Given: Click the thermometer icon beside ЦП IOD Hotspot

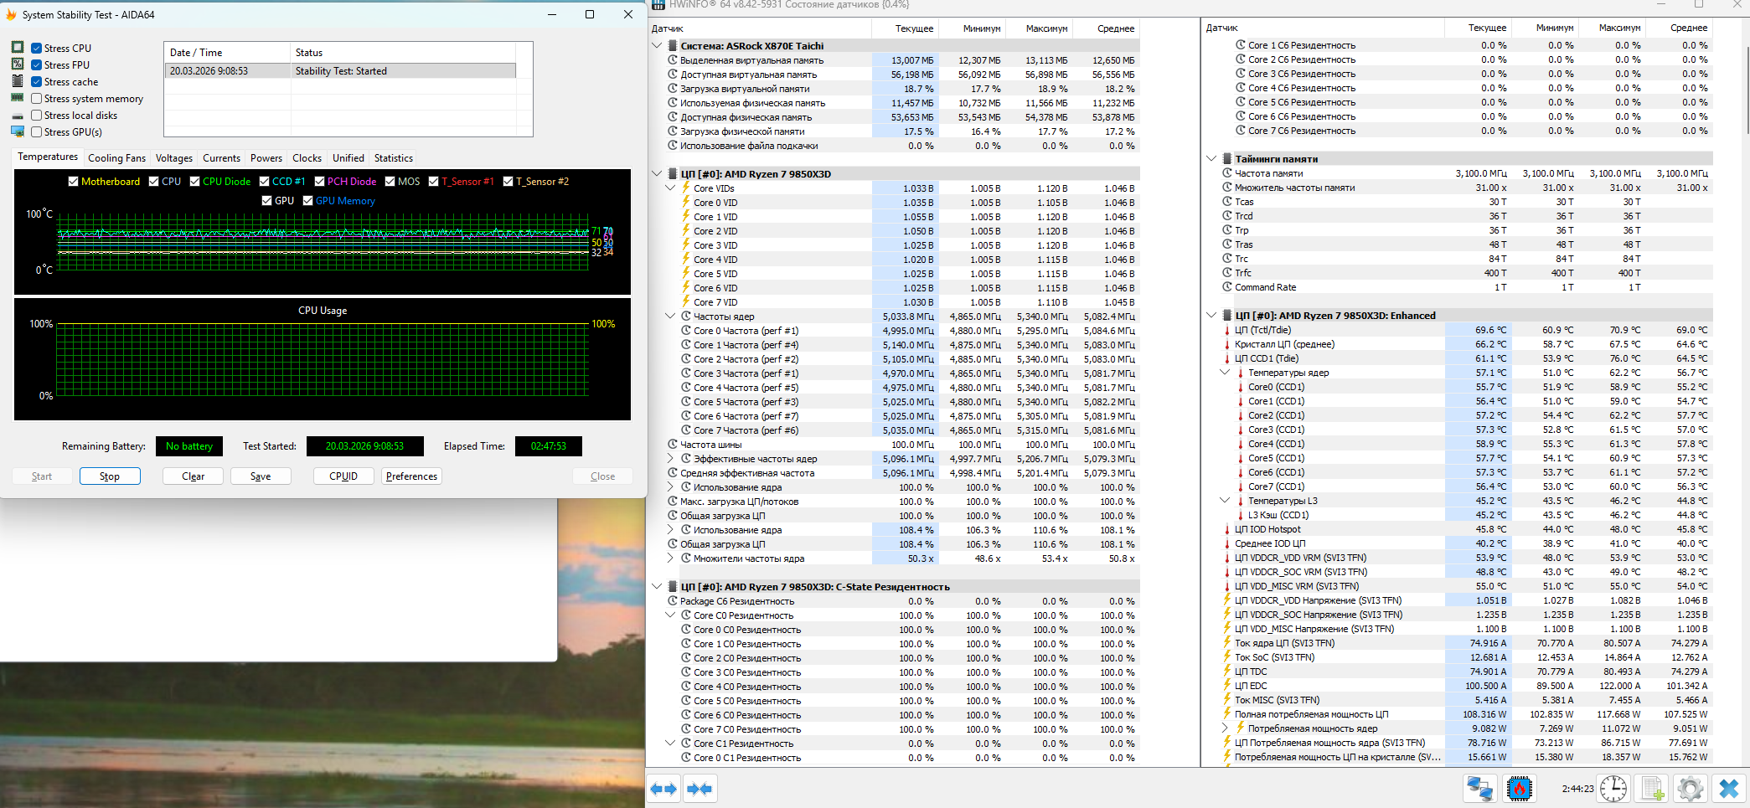Looking at the screenshot, I should (x=1226, y=529).
